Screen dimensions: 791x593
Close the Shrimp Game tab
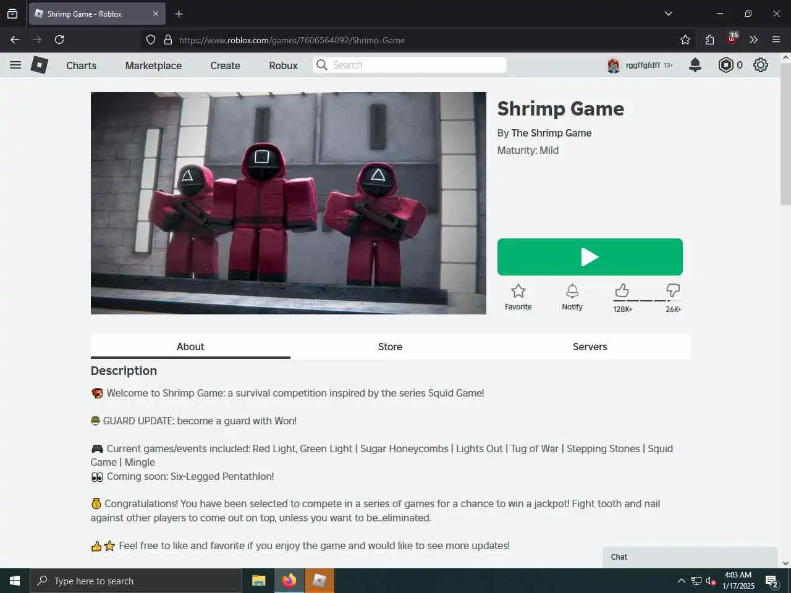point(156,14)
